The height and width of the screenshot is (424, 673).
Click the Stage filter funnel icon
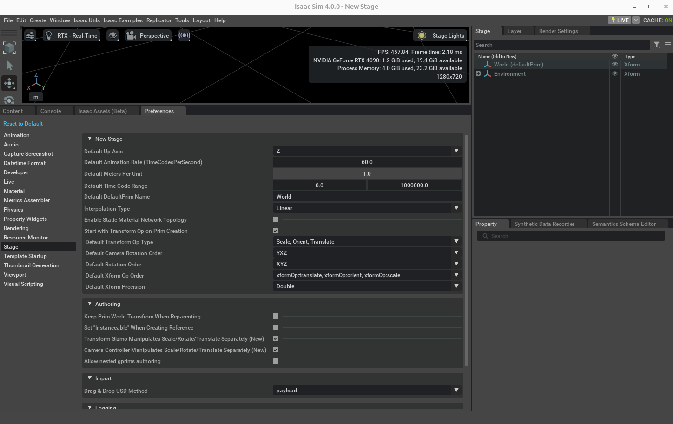click(x=657, y=45)
